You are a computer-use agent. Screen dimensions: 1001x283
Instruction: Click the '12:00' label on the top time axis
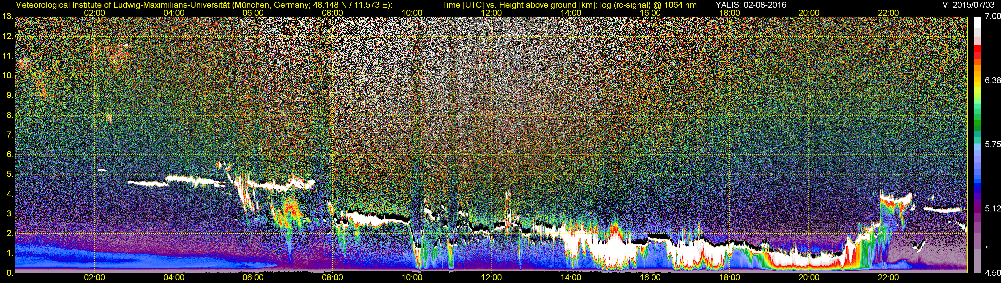click(x=491, y=13)
